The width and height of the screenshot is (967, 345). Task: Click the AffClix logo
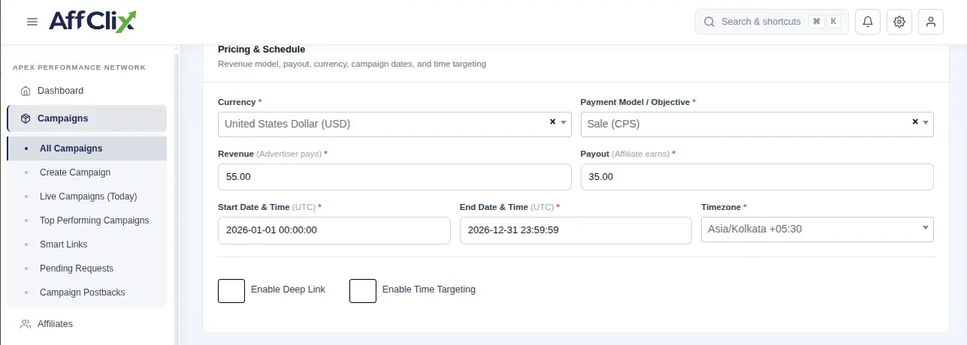coord(92,21)
